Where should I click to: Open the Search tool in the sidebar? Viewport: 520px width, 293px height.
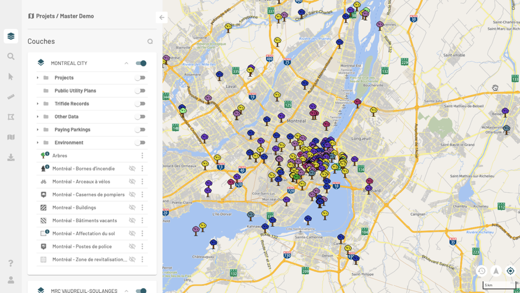click(11, 57)
